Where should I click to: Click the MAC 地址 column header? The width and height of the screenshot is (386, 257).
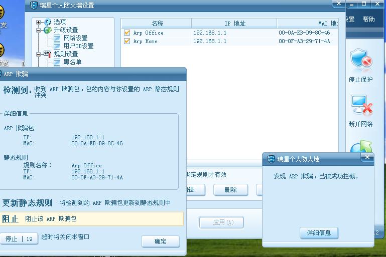tap(308, 24)
